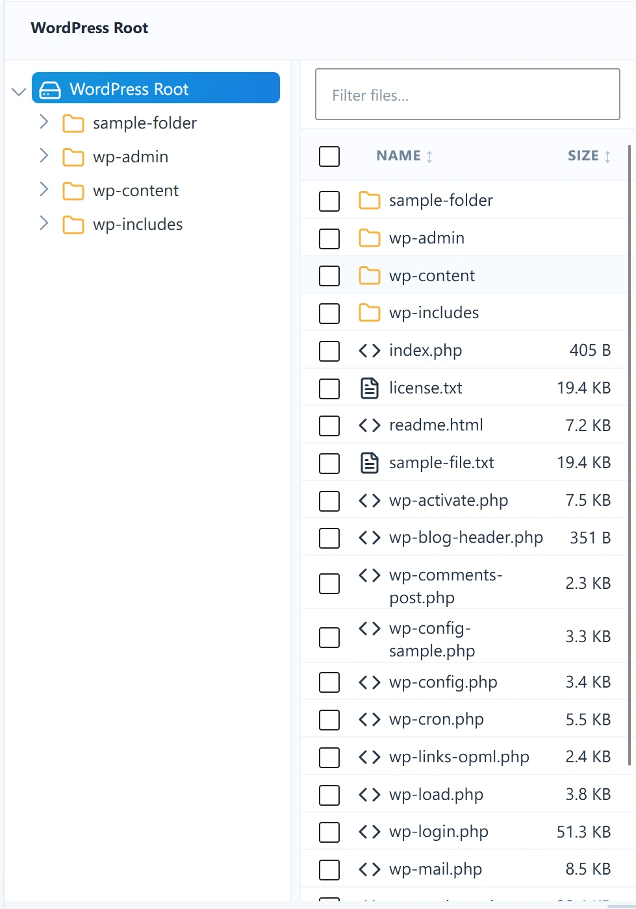Image resolution: width=636 pixels, height=909 pixels.
Task: Click the code icon next to wp-activate.php
Action: click(370, 501)
